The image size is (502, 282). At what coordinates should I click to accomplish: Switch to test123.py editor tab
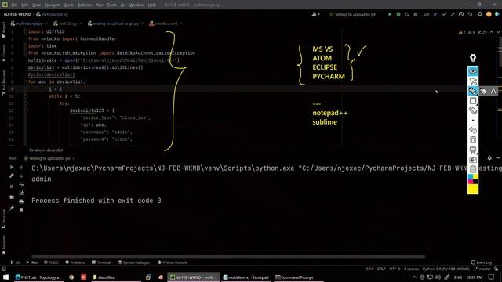coord(67,23)
